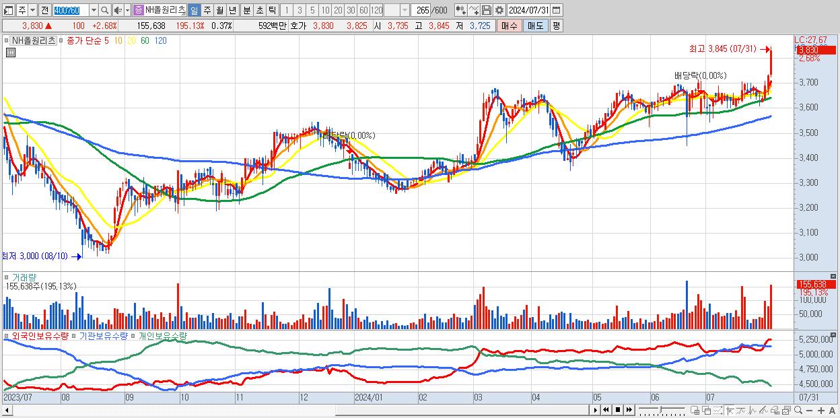The height and width of the screenshot is (418, 840).
Task: Open the add indicator chart icon
Action: coord(461,10)
